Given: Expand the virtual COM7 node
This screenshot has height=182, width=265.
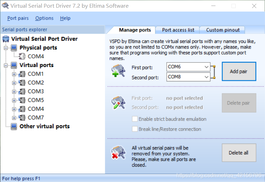Looking at the screenshot, I should [14, 118].
